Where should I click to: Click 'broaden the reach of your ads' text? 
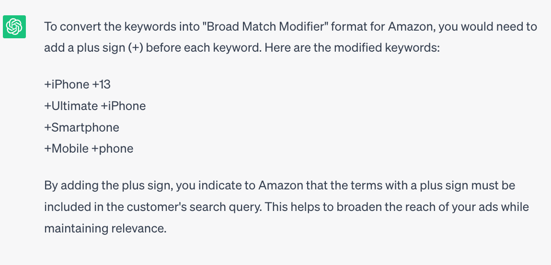click(x=417, y=207)
